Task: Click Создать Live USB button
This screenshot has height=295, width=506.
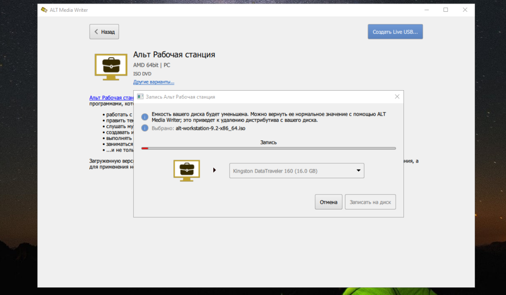Action: pyautogui.click(x=395, y=31)
